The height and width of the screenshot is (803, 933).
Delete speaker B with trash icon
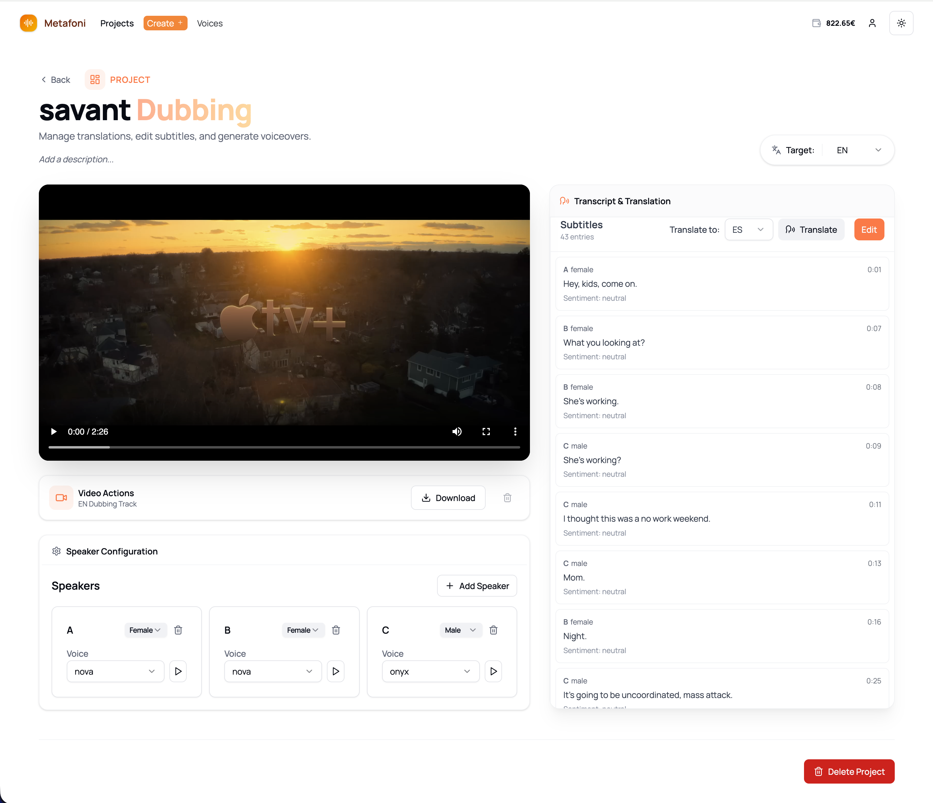[336, 630]
